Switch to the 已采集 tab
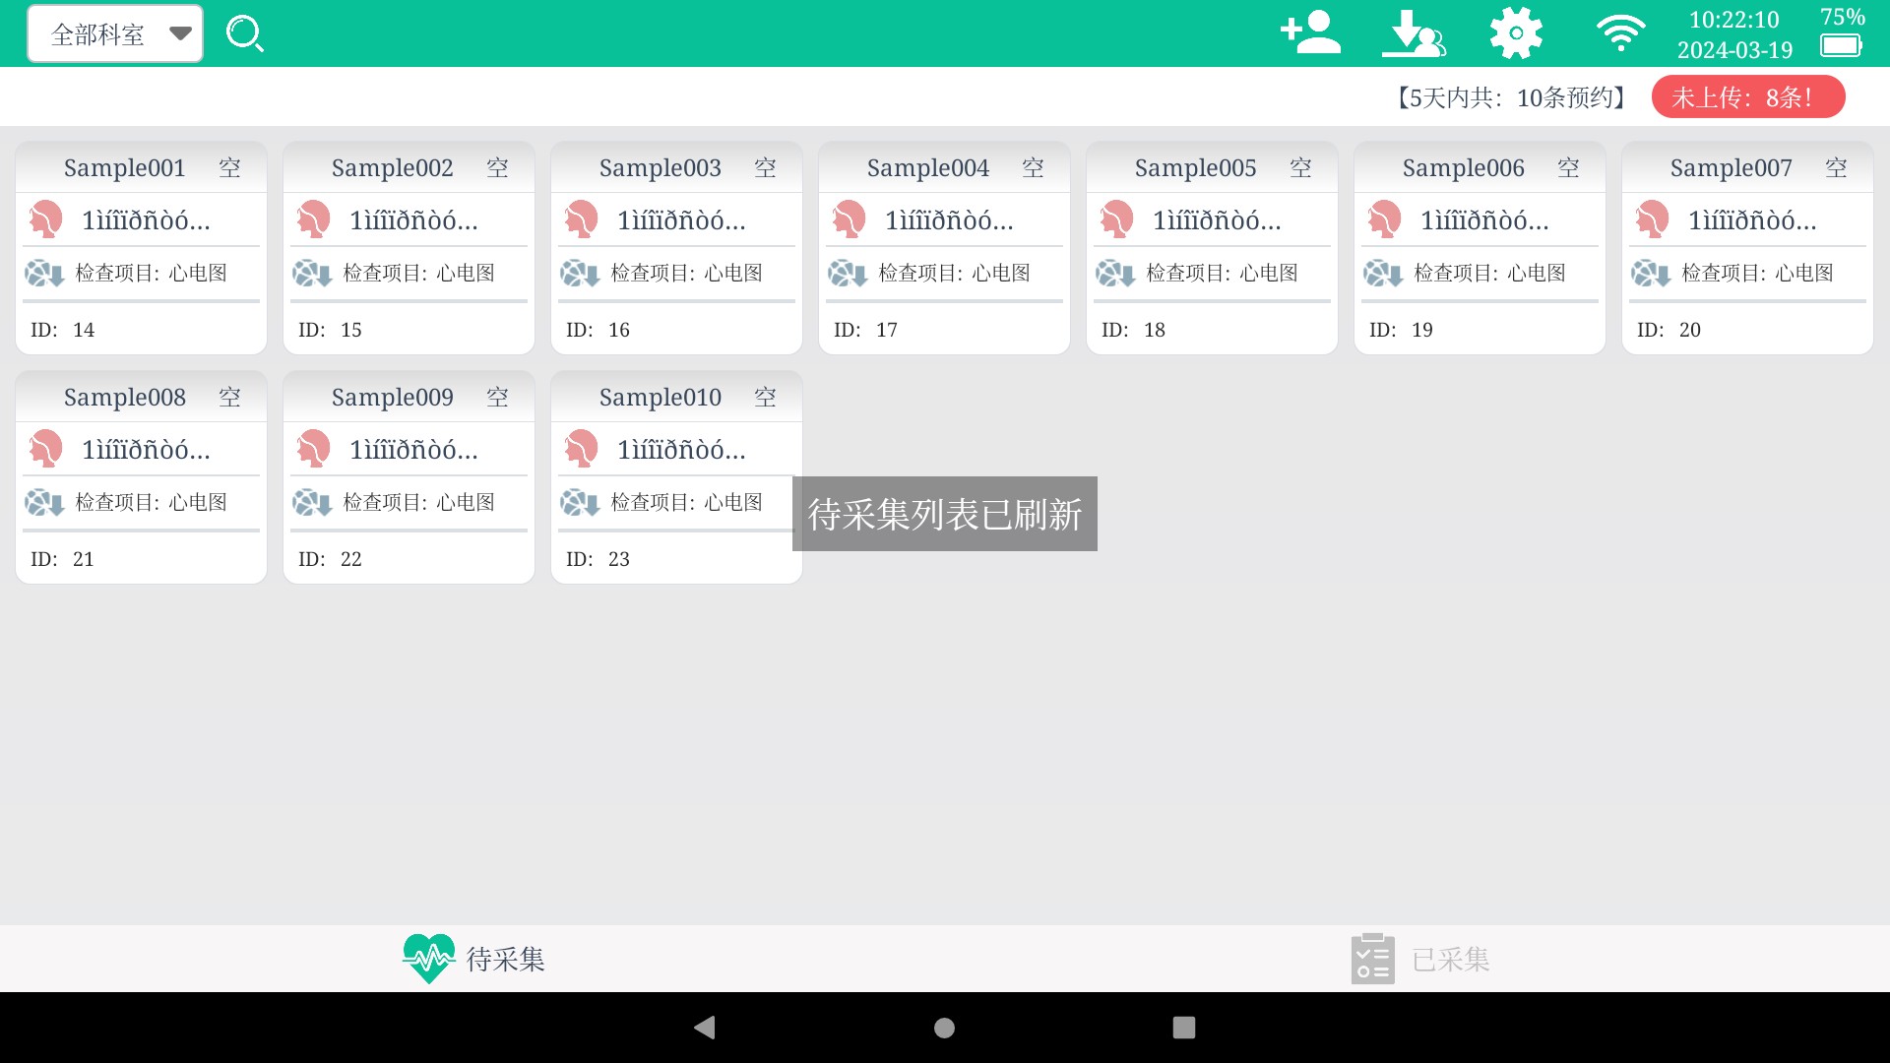1890x1063 pixels. tap(1420, 959)
